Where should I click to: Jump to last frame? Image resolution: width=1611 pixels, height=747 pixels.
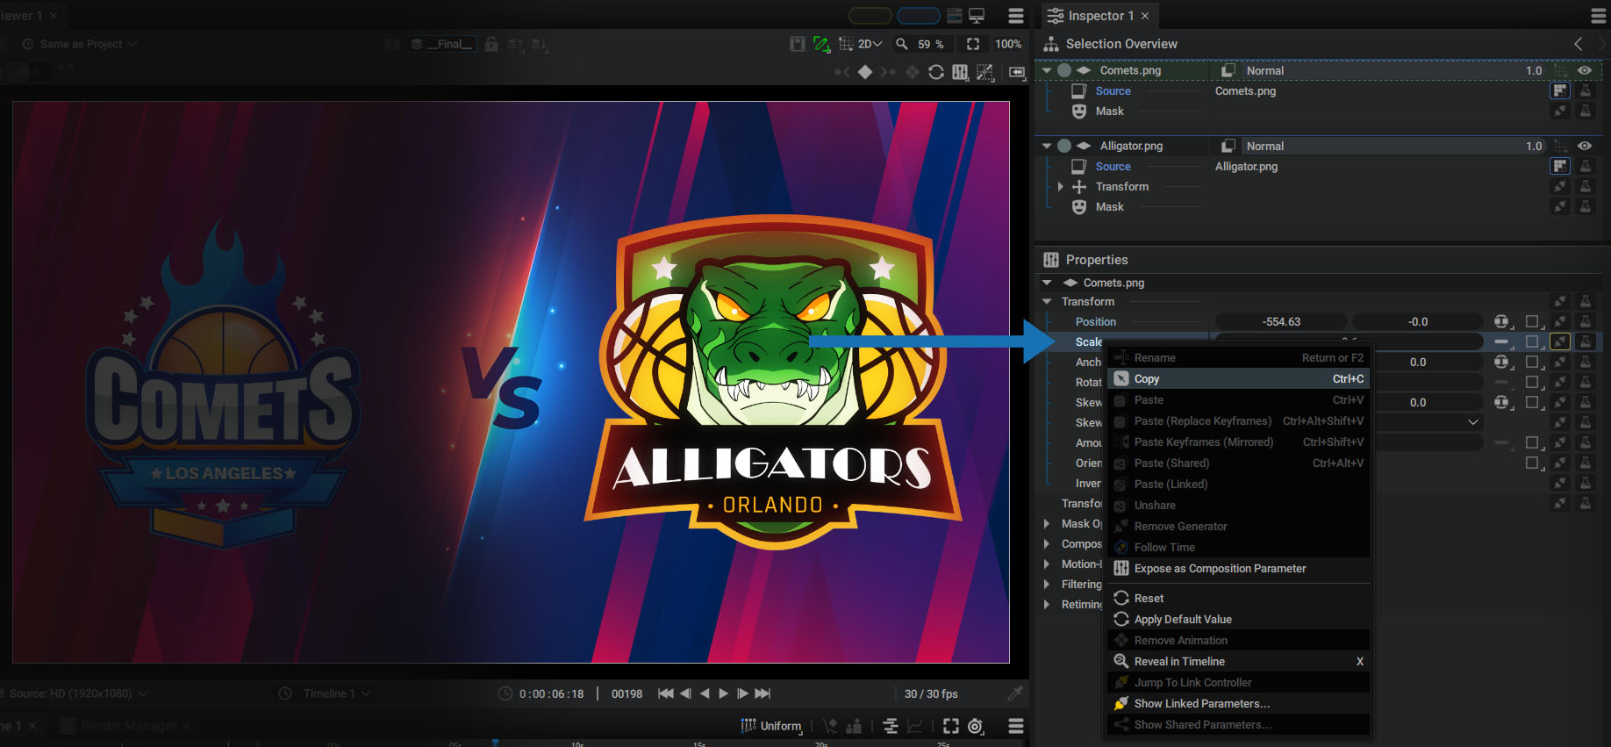(763, 693)
